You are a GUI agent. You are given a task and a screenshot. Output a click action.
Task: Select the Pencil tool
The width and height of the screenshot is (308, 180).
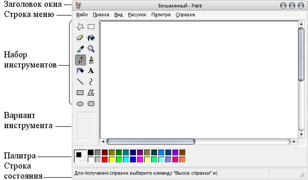pyautogui.click(x=80, y=60)
